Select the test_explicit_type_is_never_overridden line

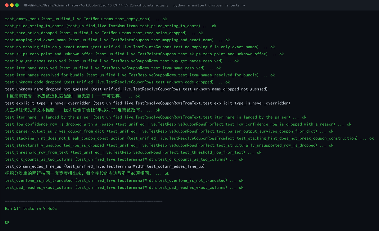tap(148, 103)
